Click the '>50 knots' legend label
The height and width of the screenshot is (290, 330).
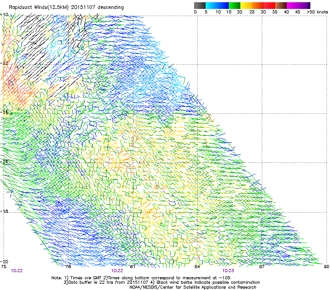[317, 12]
